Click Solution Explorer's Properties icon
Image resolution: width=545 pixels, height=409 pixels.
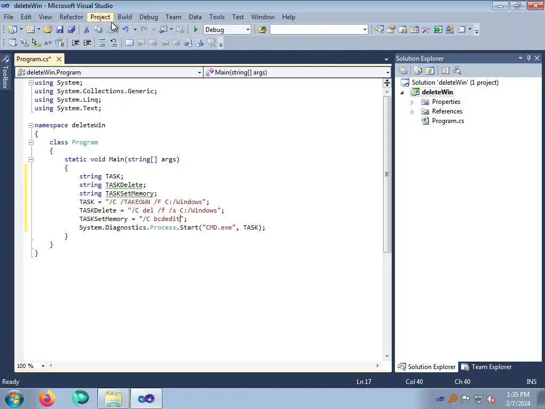[403, 71]
